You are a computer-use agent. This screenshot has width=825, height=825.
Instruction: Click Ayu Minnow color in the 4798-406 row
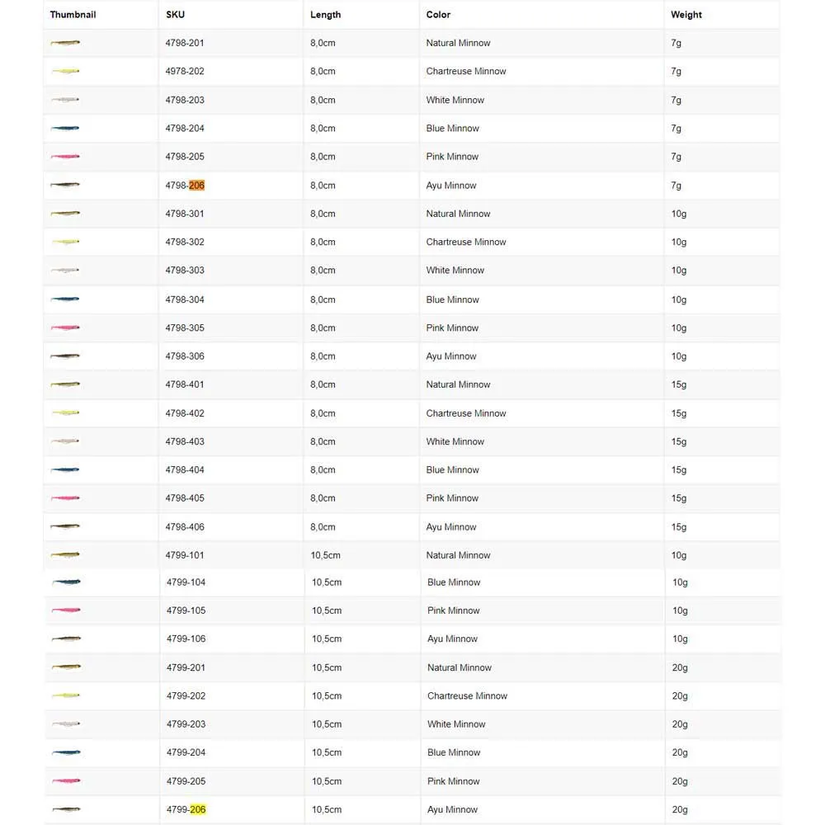pos(451,527)
